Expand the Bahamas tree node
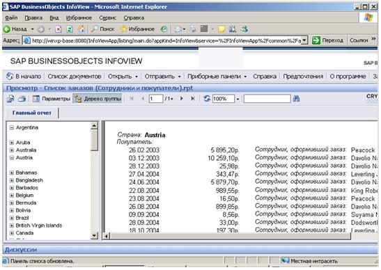The width and height of the screenshot is (381, 270). click(11, 173)
